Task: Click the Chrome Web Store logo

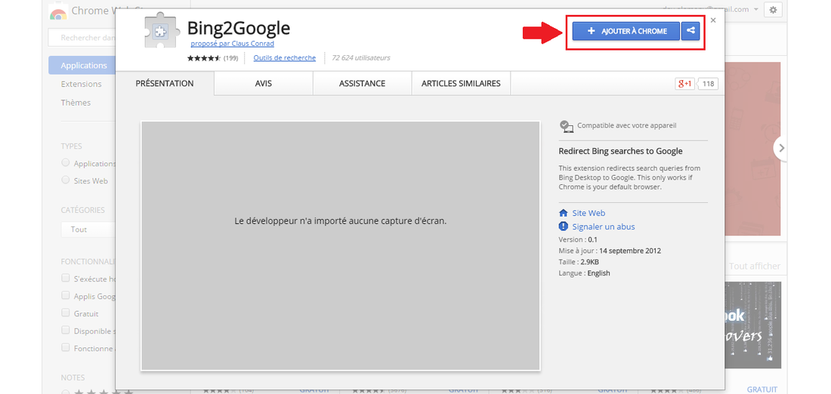Action: (58, 11)
